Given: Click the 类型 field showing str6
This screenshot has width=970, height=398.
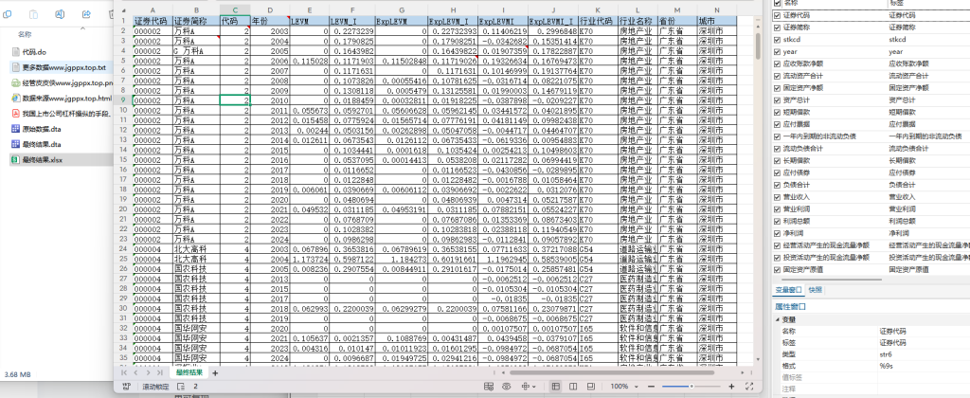Looking at the screenshot, I should (924, 354).
